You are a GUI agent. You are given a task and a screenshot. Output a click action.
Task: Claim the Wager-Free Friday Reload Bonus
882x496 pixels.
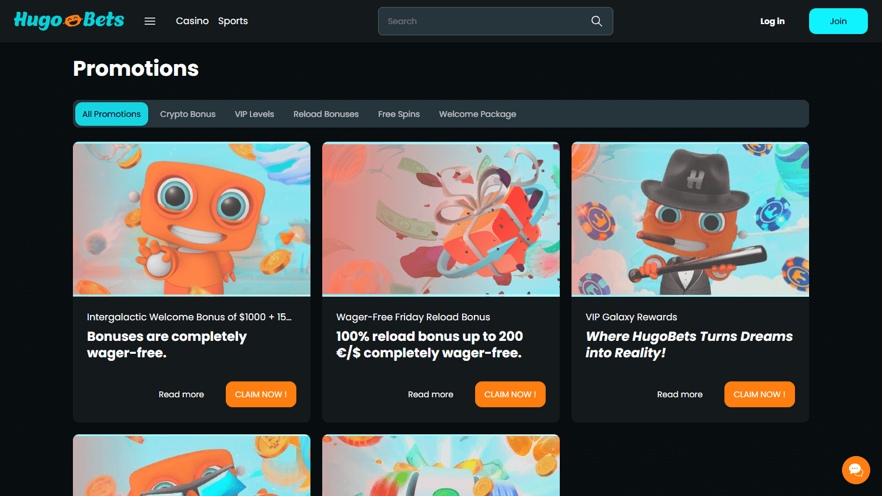point(510,394)
